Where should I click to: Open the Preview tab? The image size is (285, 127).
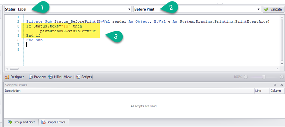pos(37,77)
